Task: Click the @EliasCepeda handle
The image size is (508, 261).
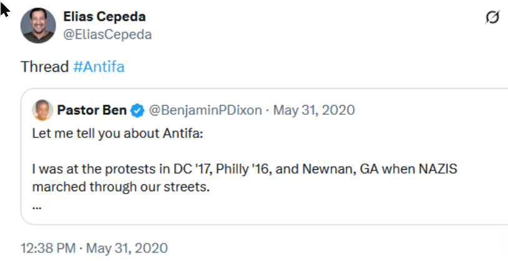Action: coord(107,34)
